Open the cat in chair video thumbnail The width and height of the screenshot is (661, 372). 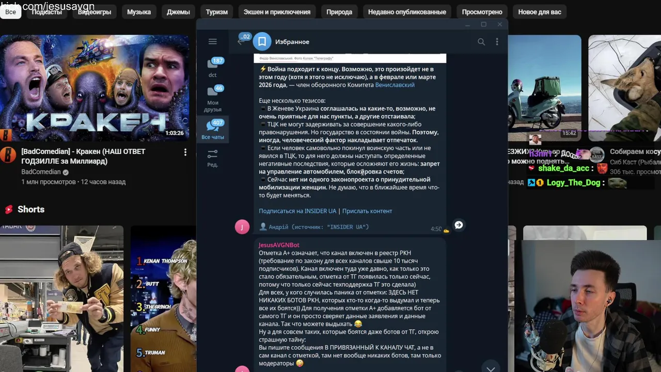coord(624,88)
